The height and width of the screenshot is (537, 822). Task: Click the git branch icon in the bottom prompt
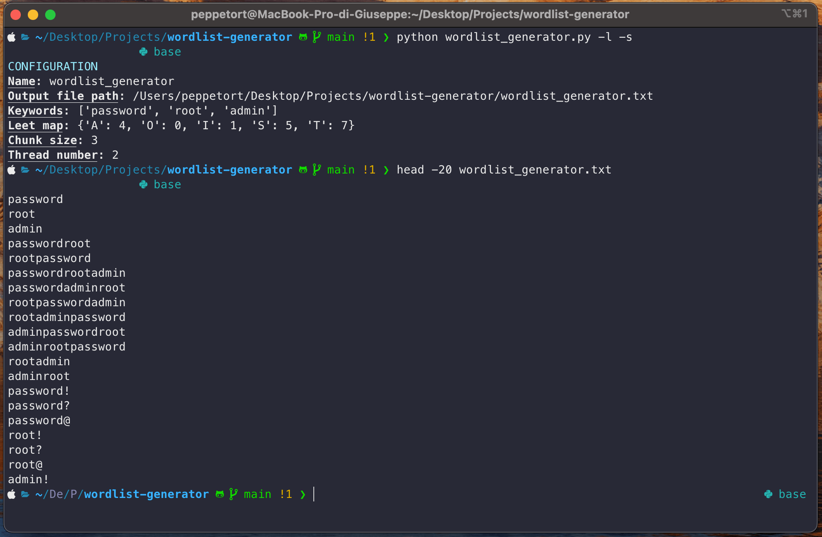coord(233,494)
